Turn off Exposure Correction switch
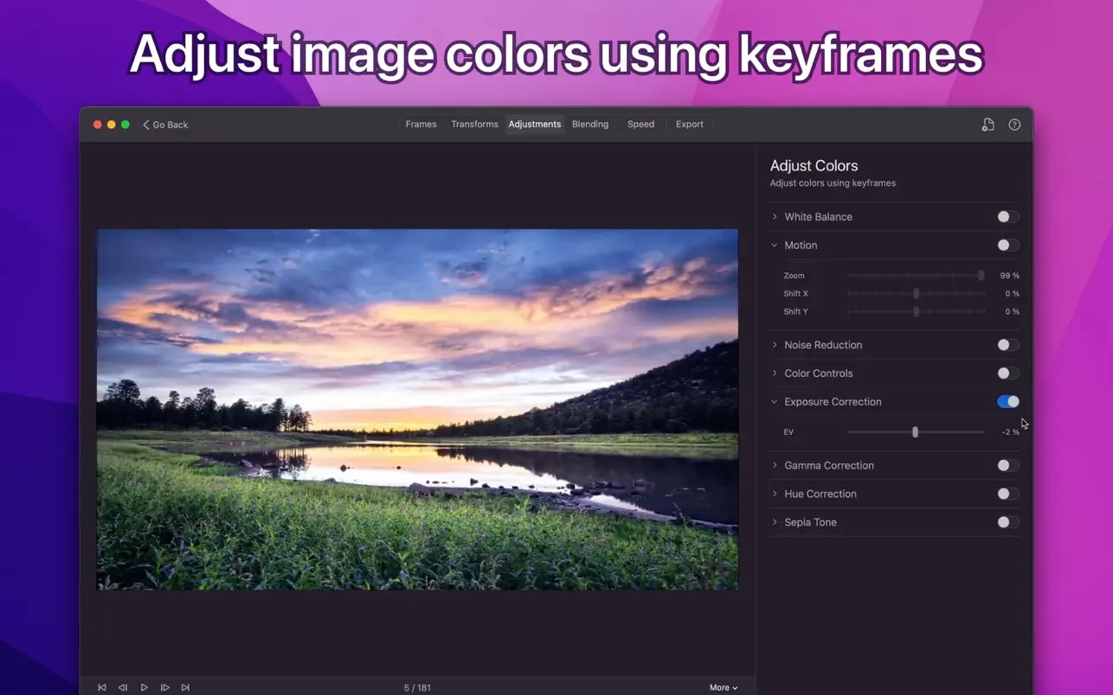Image resolution: width=1113 pixels, height=695 pixels. 1007,402
